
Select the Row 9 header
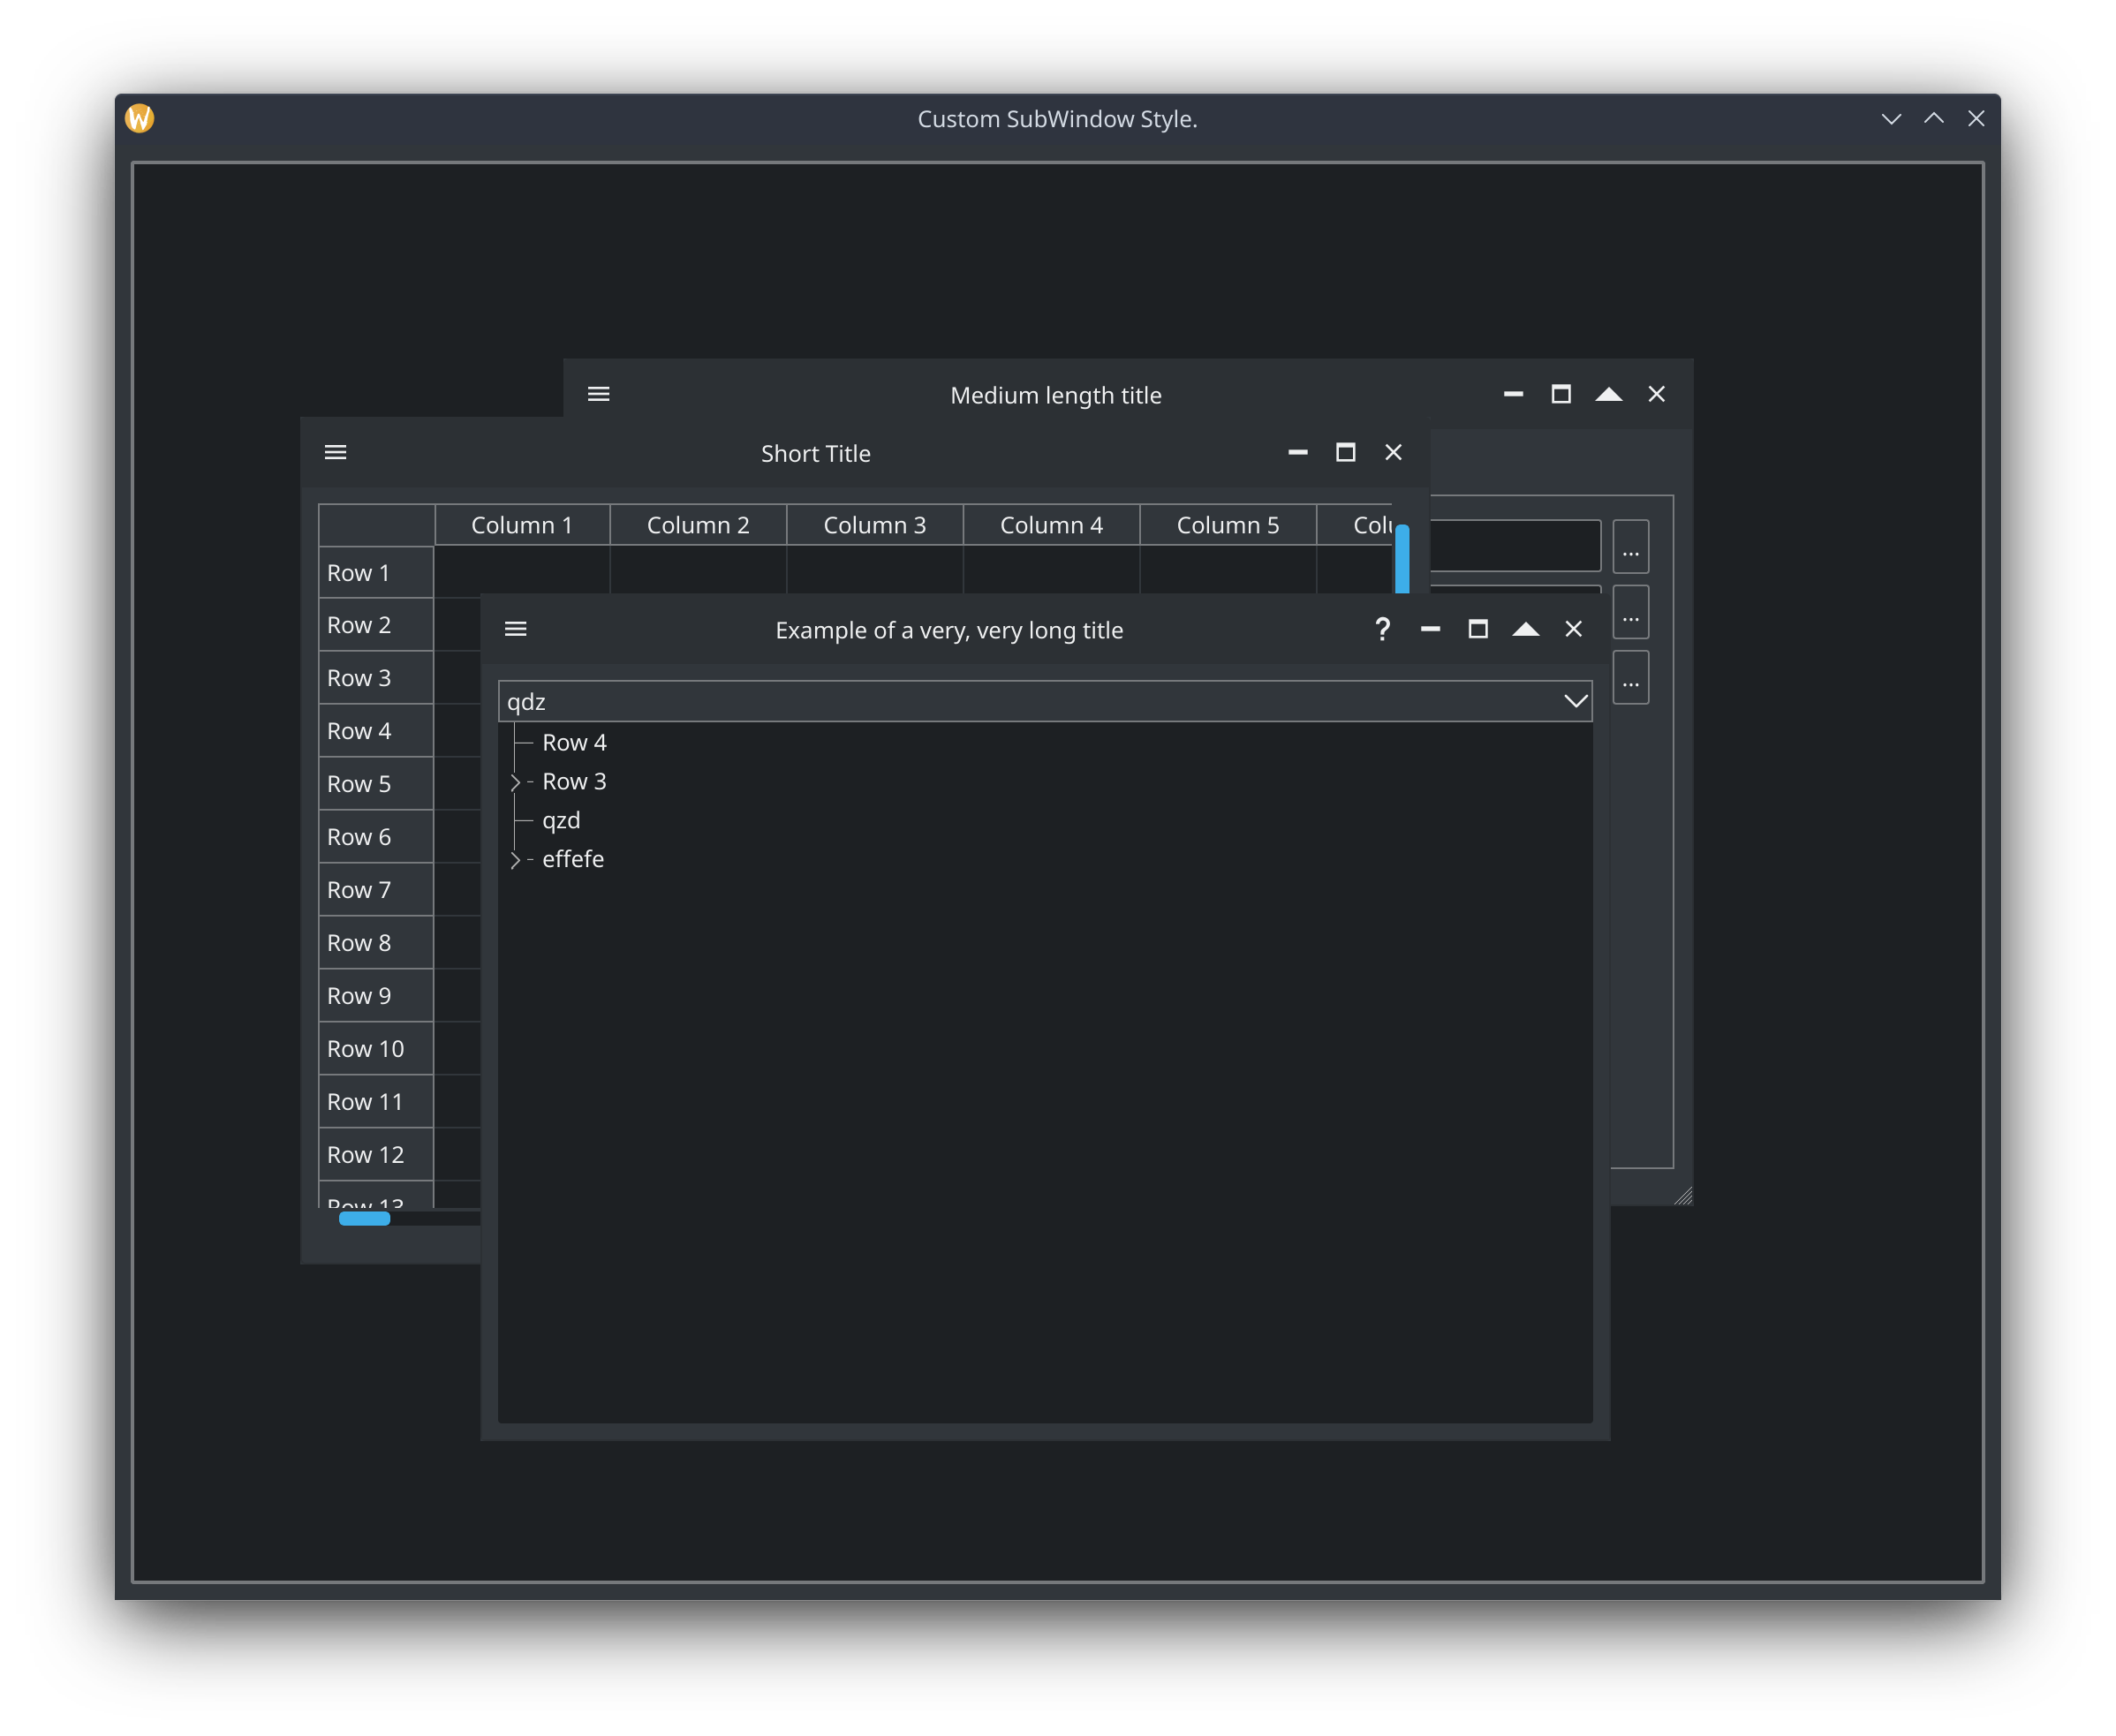[x=376, y=996]
